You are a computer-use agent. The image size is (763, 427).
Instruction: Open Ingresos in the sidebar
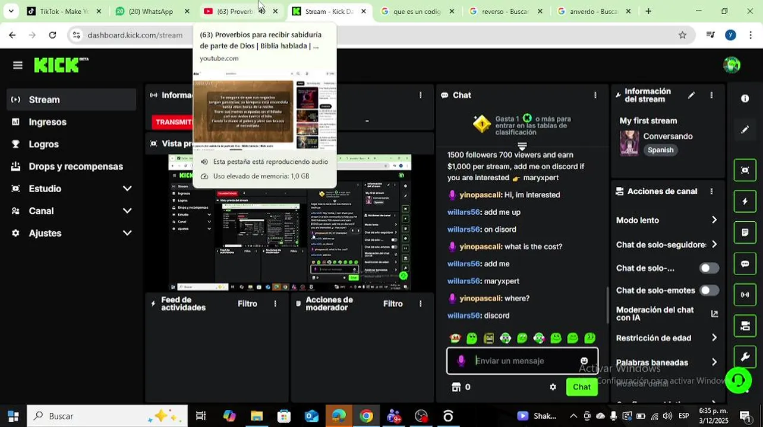pyautogui.click(x=71, y=122)
